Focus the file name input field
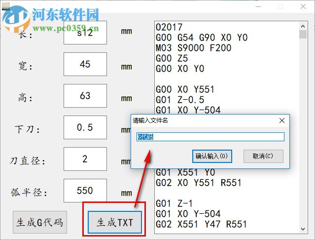This screenshot has height=240, width=315. pos(210,137)
